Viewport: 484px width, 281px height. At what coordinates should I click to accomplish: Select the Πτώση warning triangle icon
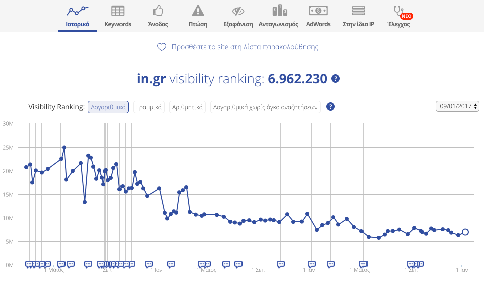198,11
